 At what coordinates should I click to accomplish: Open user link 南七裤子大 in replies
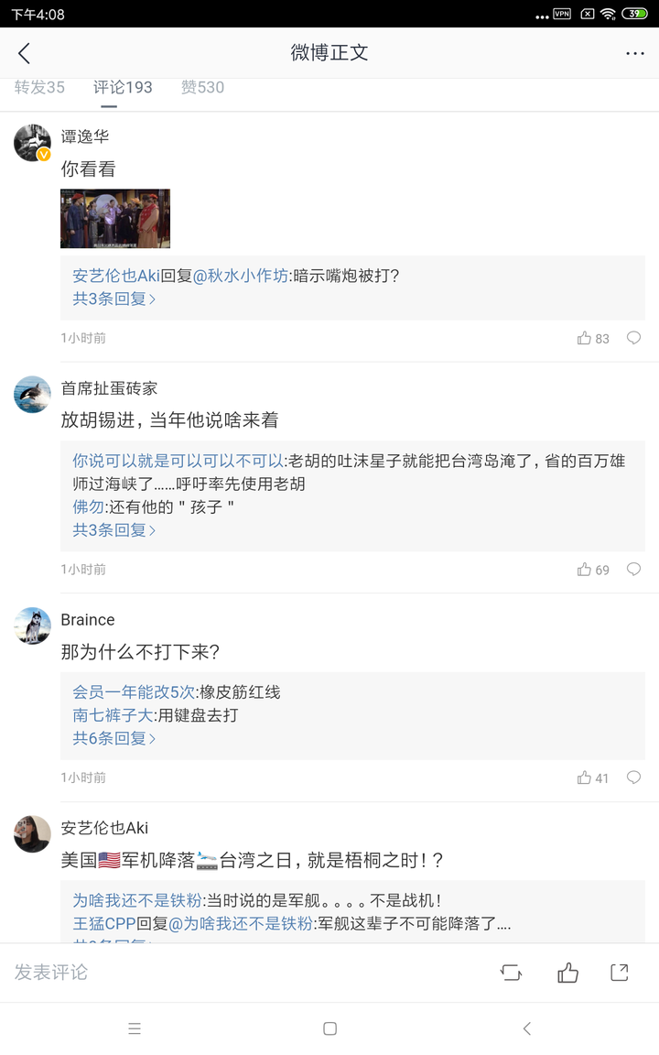(113, 715)
